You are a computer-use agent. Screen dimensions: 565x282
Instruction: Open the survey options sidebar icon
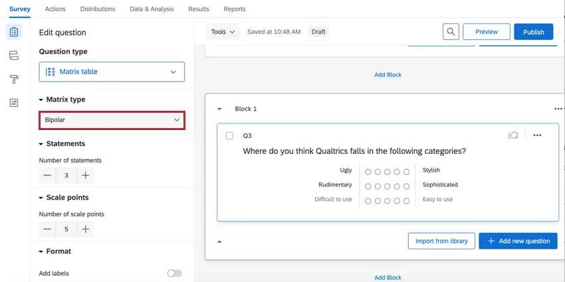tap(14, 103)
